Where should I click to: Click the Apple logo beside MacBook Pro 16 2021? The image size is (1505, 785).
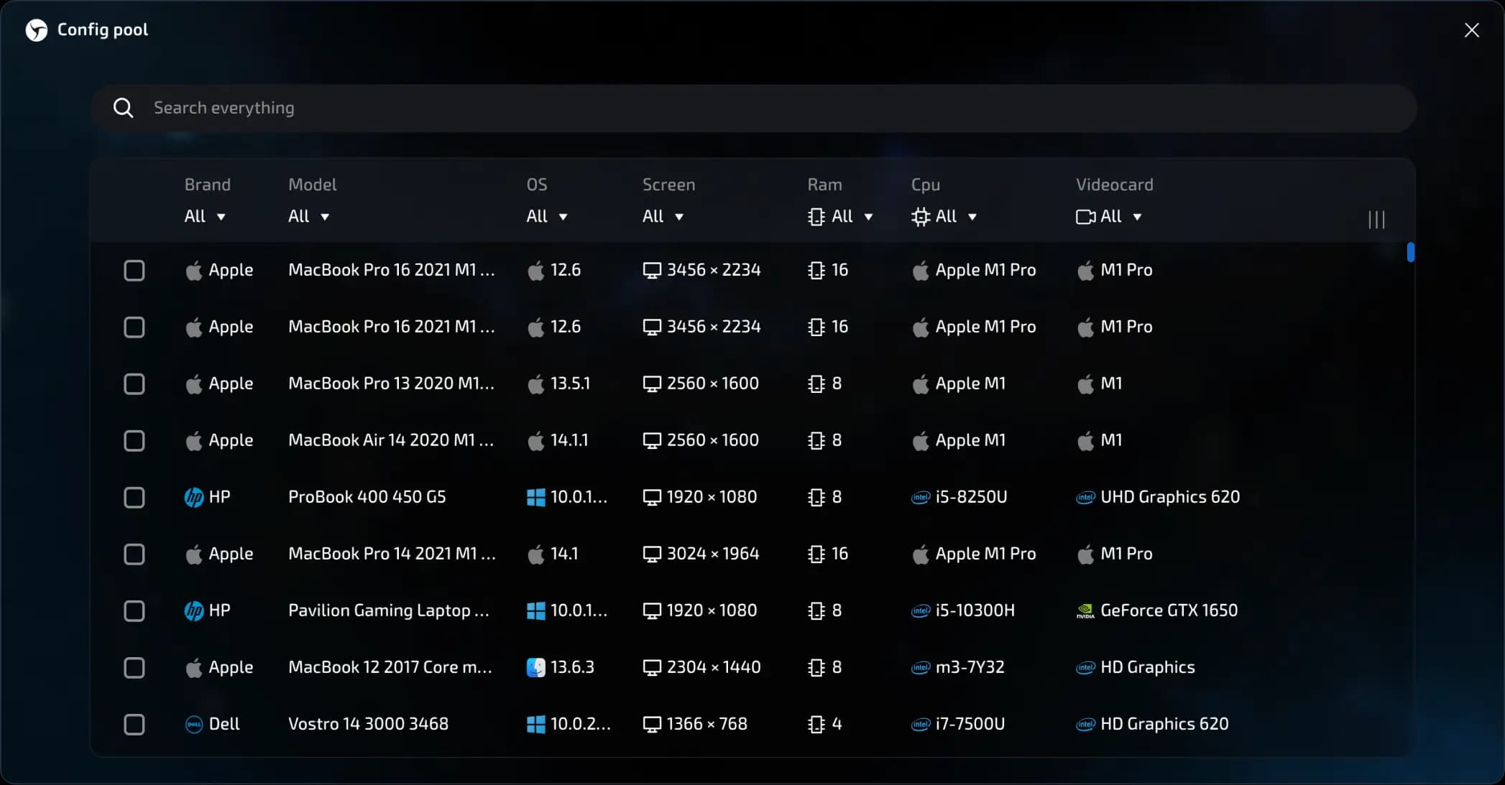[x=194, y=270]
